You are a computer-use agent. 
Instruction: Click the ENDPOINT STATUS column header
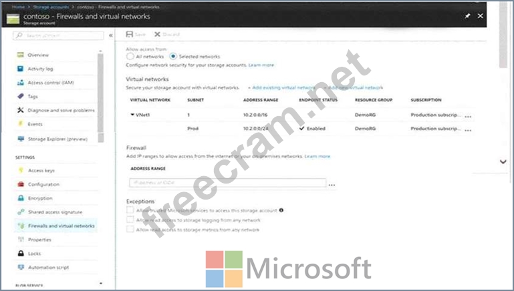tap(318, 100)
